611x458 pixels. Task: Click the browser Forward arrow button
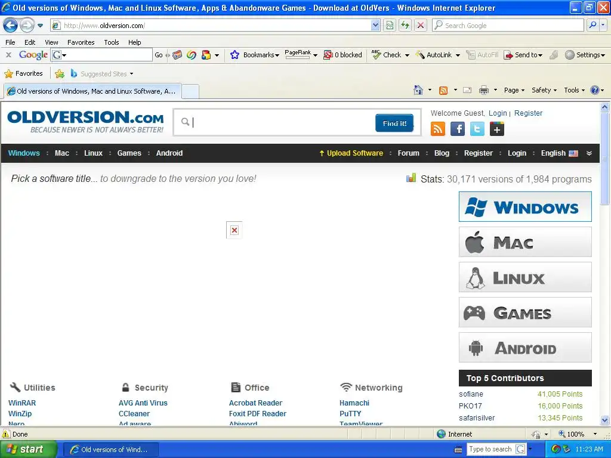click(x=27, y=26)
